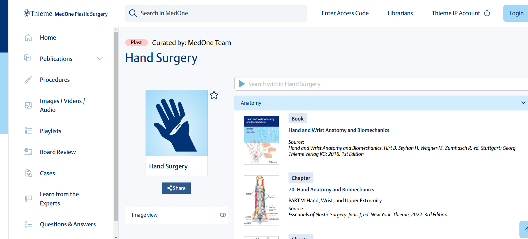
Task: Click the blue play arrow in playlist search
Action: [x=242, y=84]
